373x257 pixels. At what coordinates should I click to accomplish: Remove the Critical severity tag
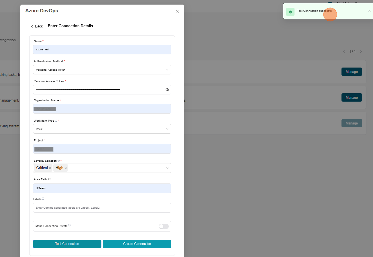click(50, 168)
